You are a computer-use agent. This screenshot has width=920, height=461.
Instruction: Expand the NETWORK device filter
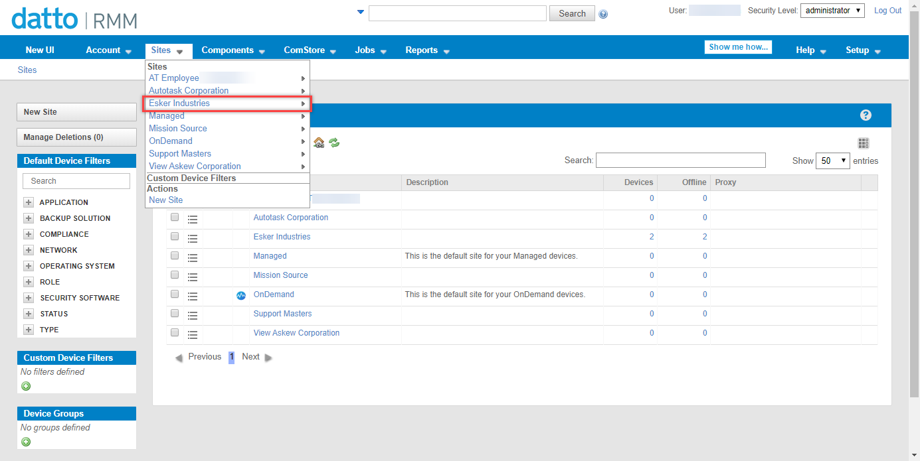click(x=29, y=250)
